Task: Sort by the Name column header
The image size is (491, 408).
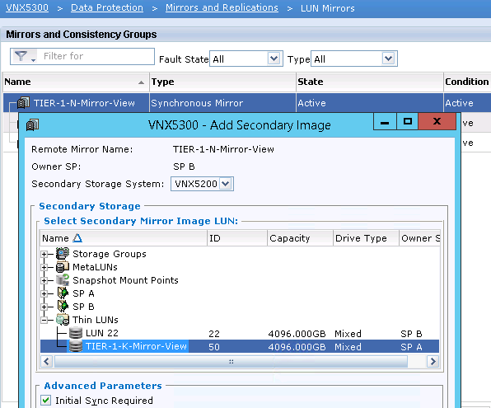Action: pyautogui.click(x=75, y=82)
